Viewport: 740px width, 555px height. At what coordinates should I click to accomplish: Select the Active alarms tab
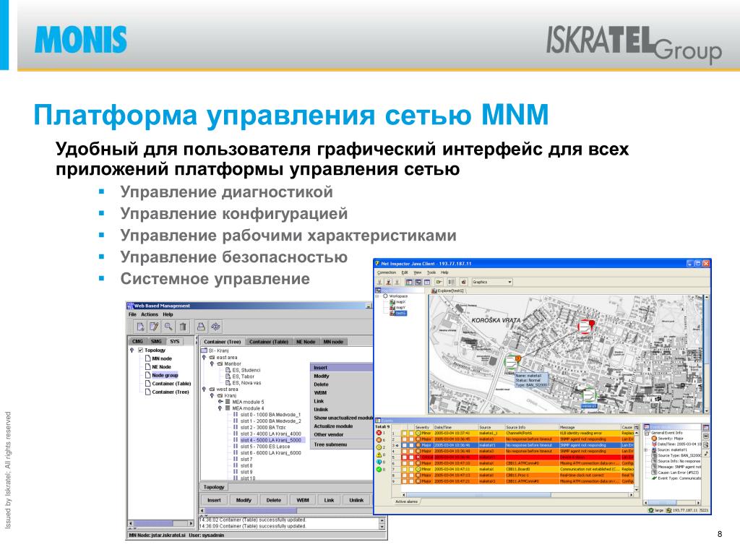pyautogui.click(x=406, y=502)
